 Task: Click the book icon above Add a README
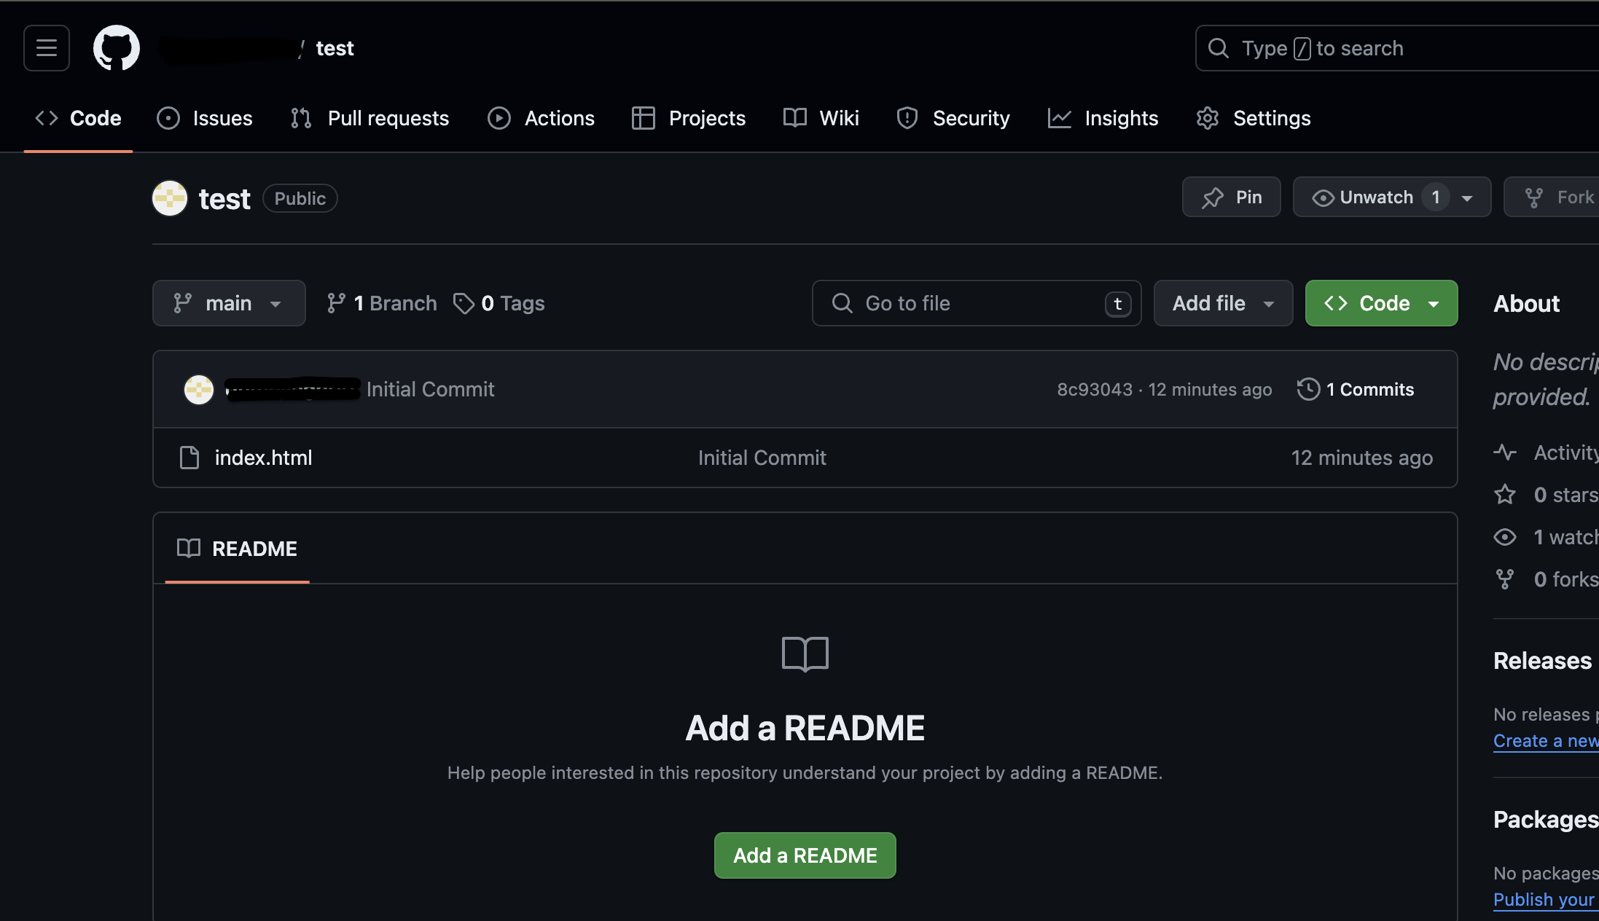point(805,654)
